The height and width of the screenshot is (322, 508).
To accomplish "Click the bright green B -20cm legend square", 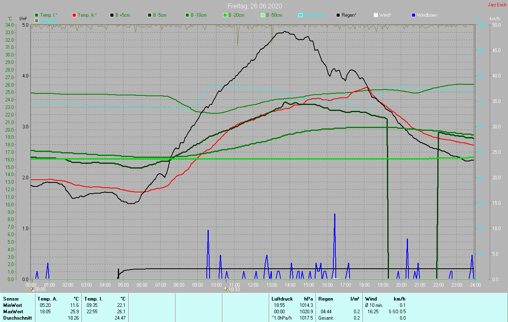I will pos(225,15).
